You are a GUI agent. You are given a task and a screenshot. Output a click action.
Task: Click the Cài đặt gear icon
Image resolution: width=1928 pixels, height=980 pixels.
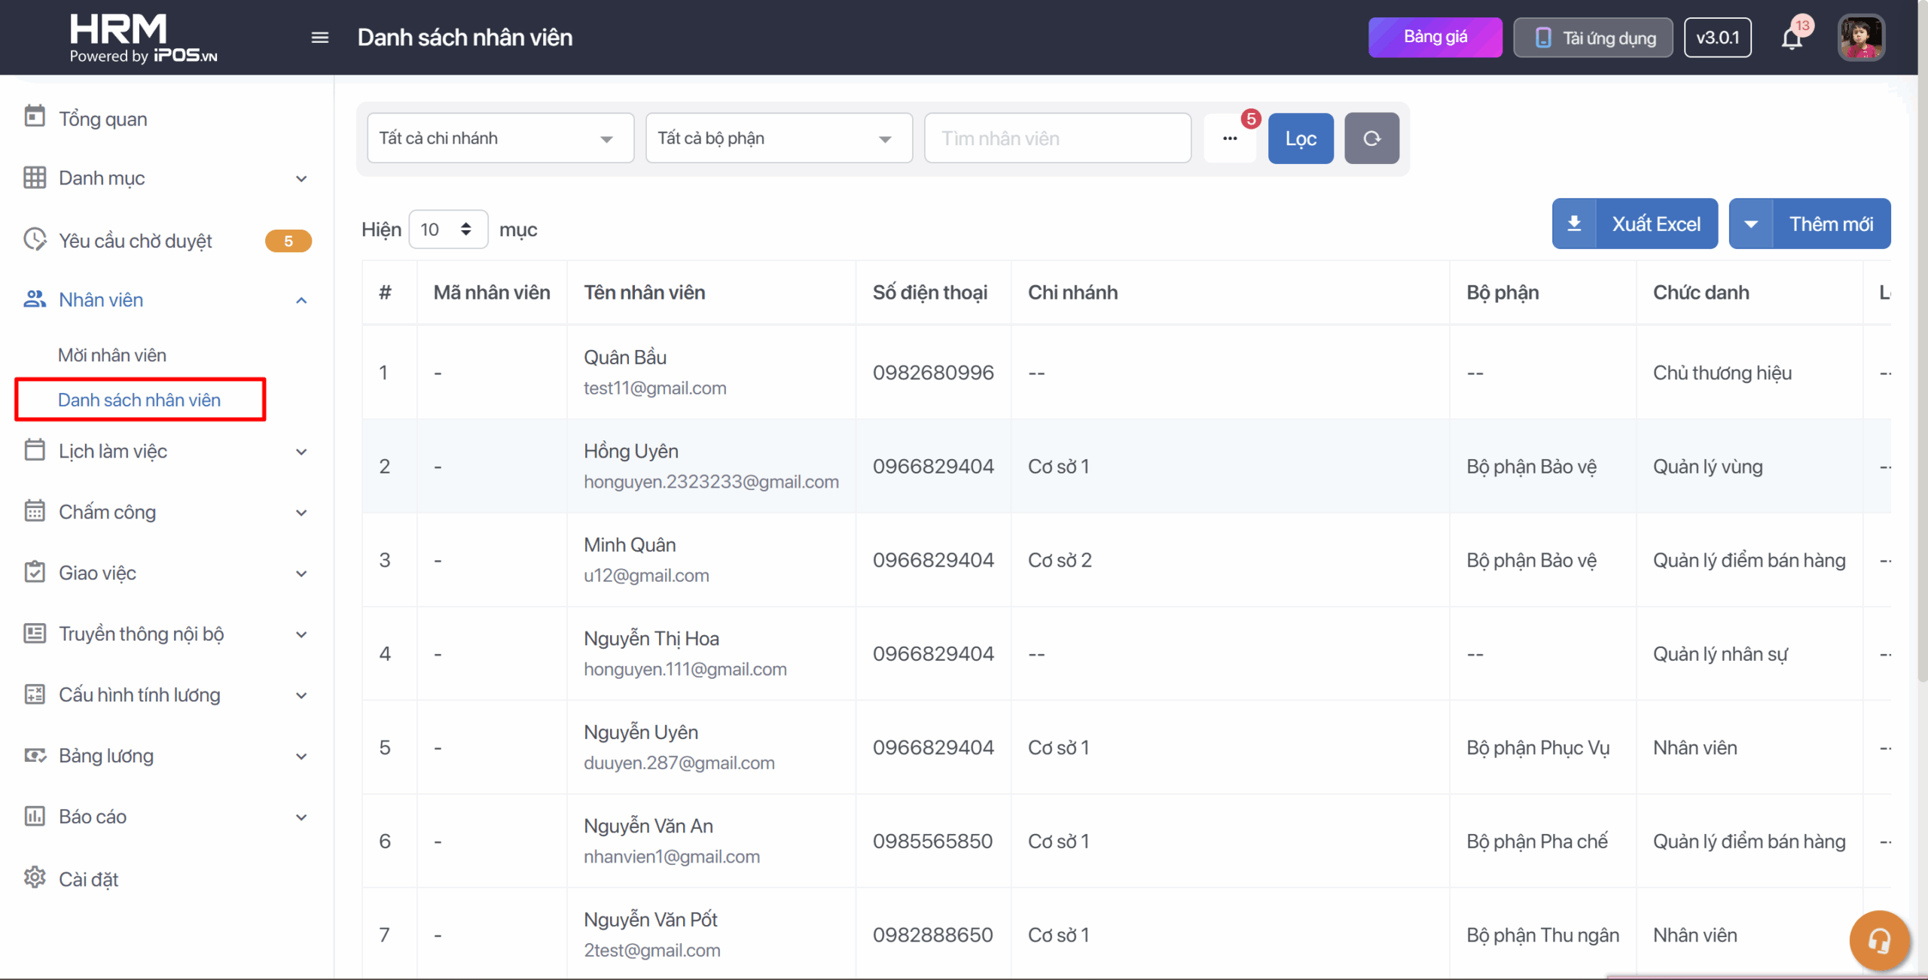35,878
